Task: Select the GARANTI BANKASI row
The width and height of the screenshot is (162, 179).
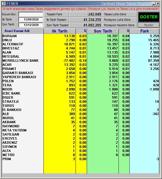Action: [x=81, y=73]
